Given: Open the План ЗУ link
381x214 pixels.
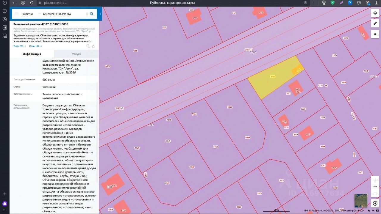Looking at the screenshot, I should [20, 46].
